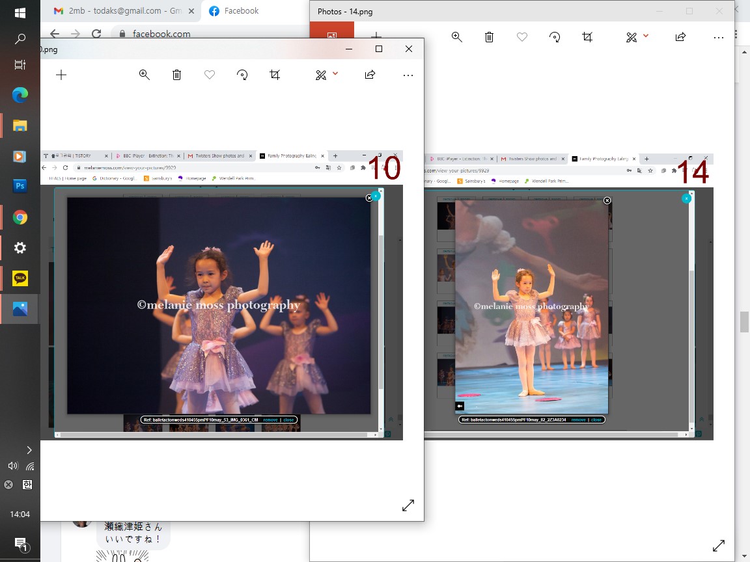This screenshot has width=750, height=562.
Task: Switch to Gmail tab in Chrome
Action: coord(120,10)
